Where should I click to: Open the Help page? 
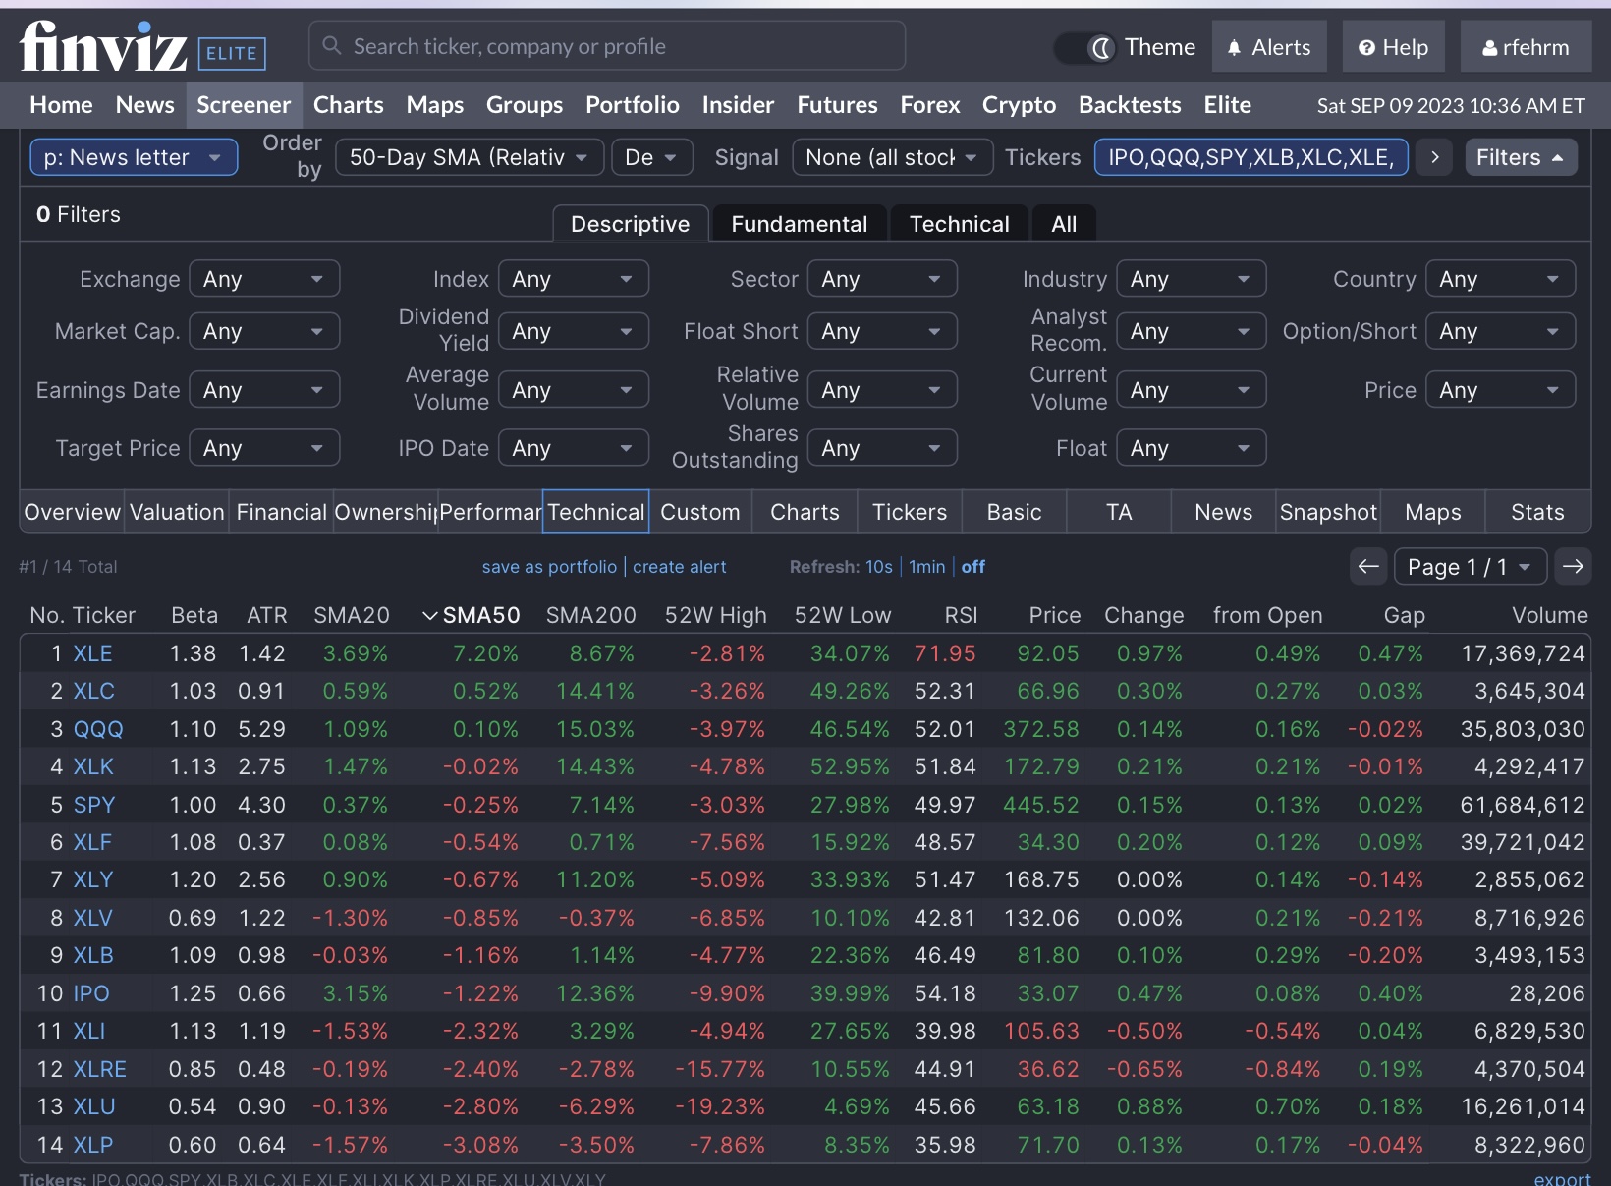1393,47
